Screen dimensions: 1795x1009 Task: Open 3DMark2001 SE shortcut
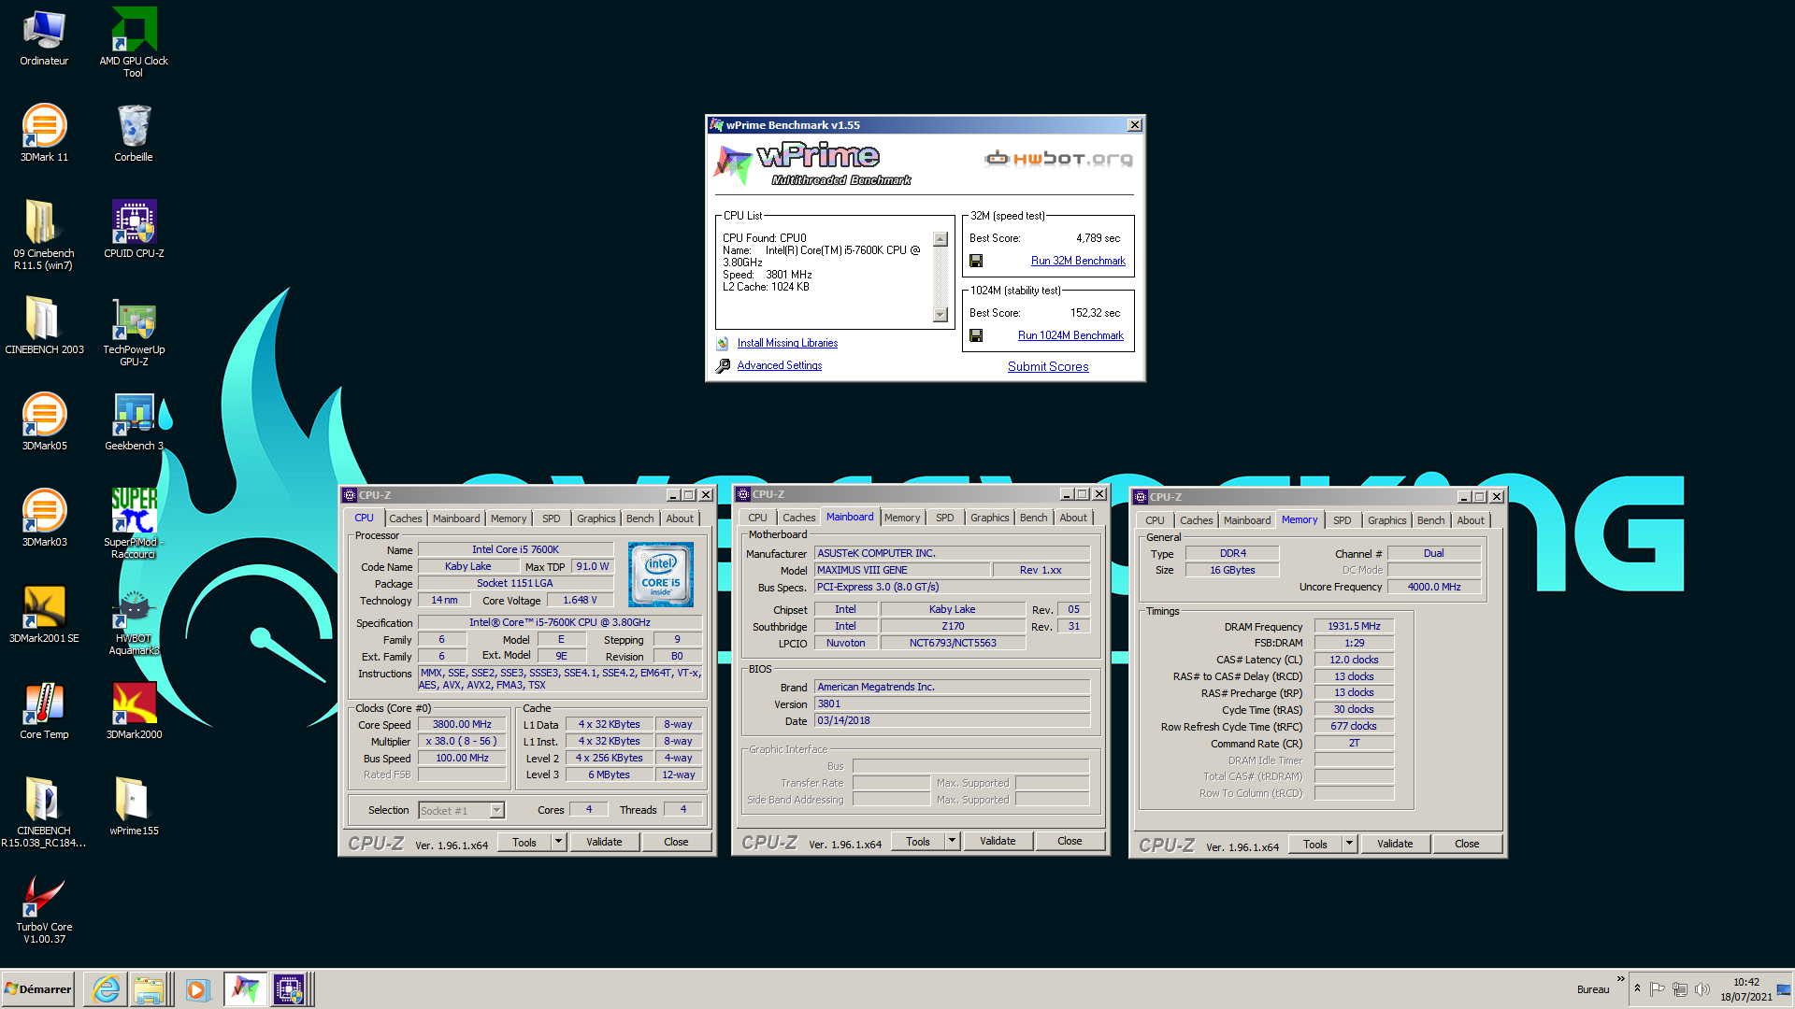coord(44,615)
